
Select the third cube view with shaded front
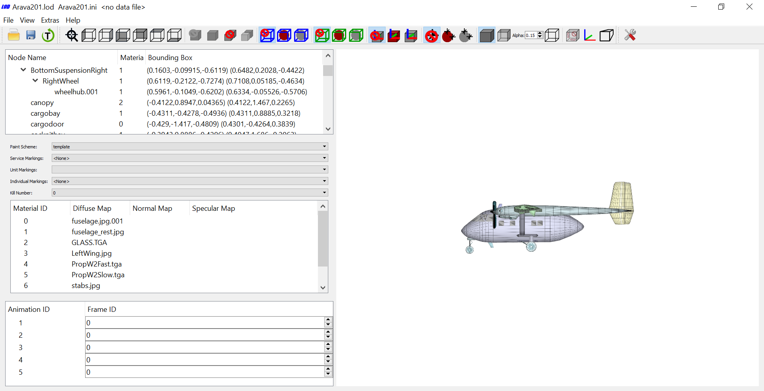pyautogui.click(x=123, y=35)
